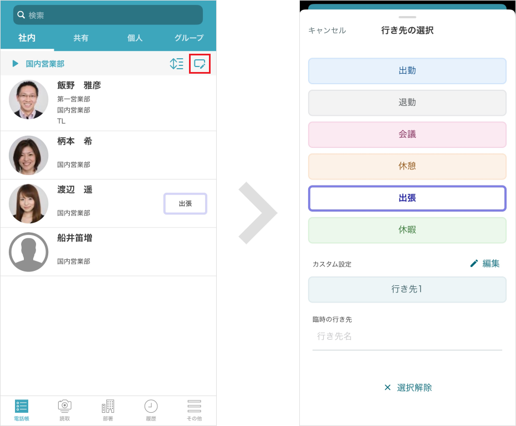Focus the 行き先名 temporary destination field
Viewport: 516px width, 426px height.
point(407,337)
